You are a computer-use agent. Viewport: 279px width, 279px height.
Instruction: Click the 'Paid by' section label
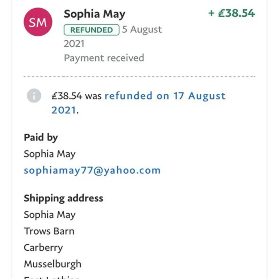pos(41,137)
